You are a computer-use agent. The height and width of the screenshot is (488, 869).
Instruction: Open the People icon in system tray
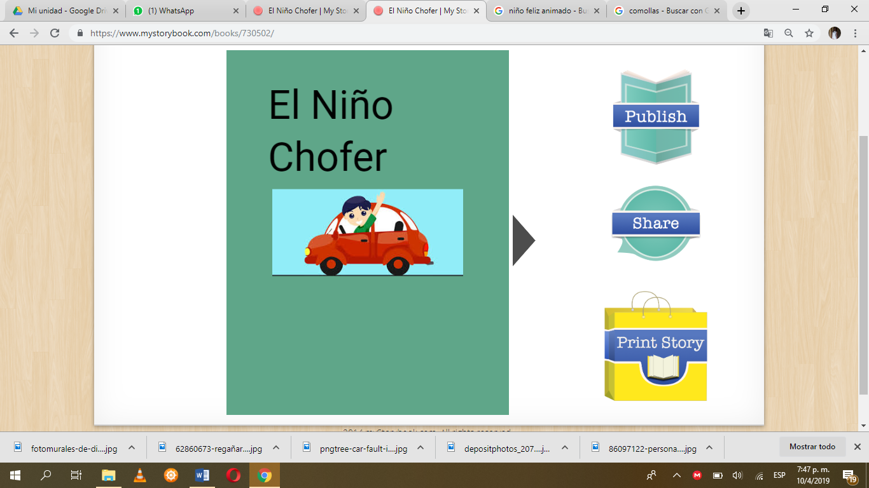(651, 475)
